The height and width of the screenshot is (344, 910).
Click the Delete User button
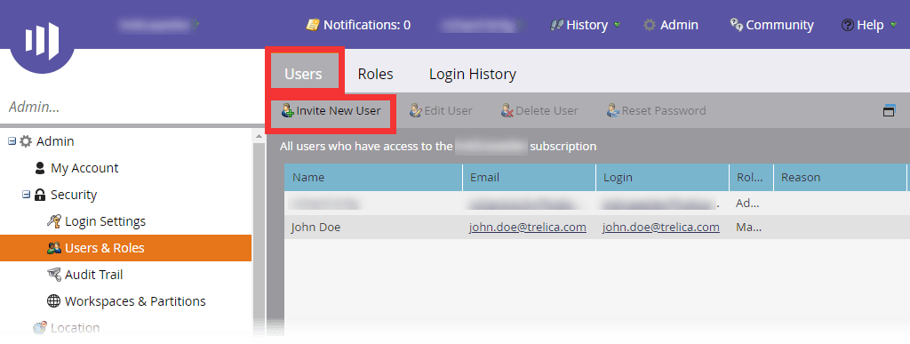coord(539,110)
